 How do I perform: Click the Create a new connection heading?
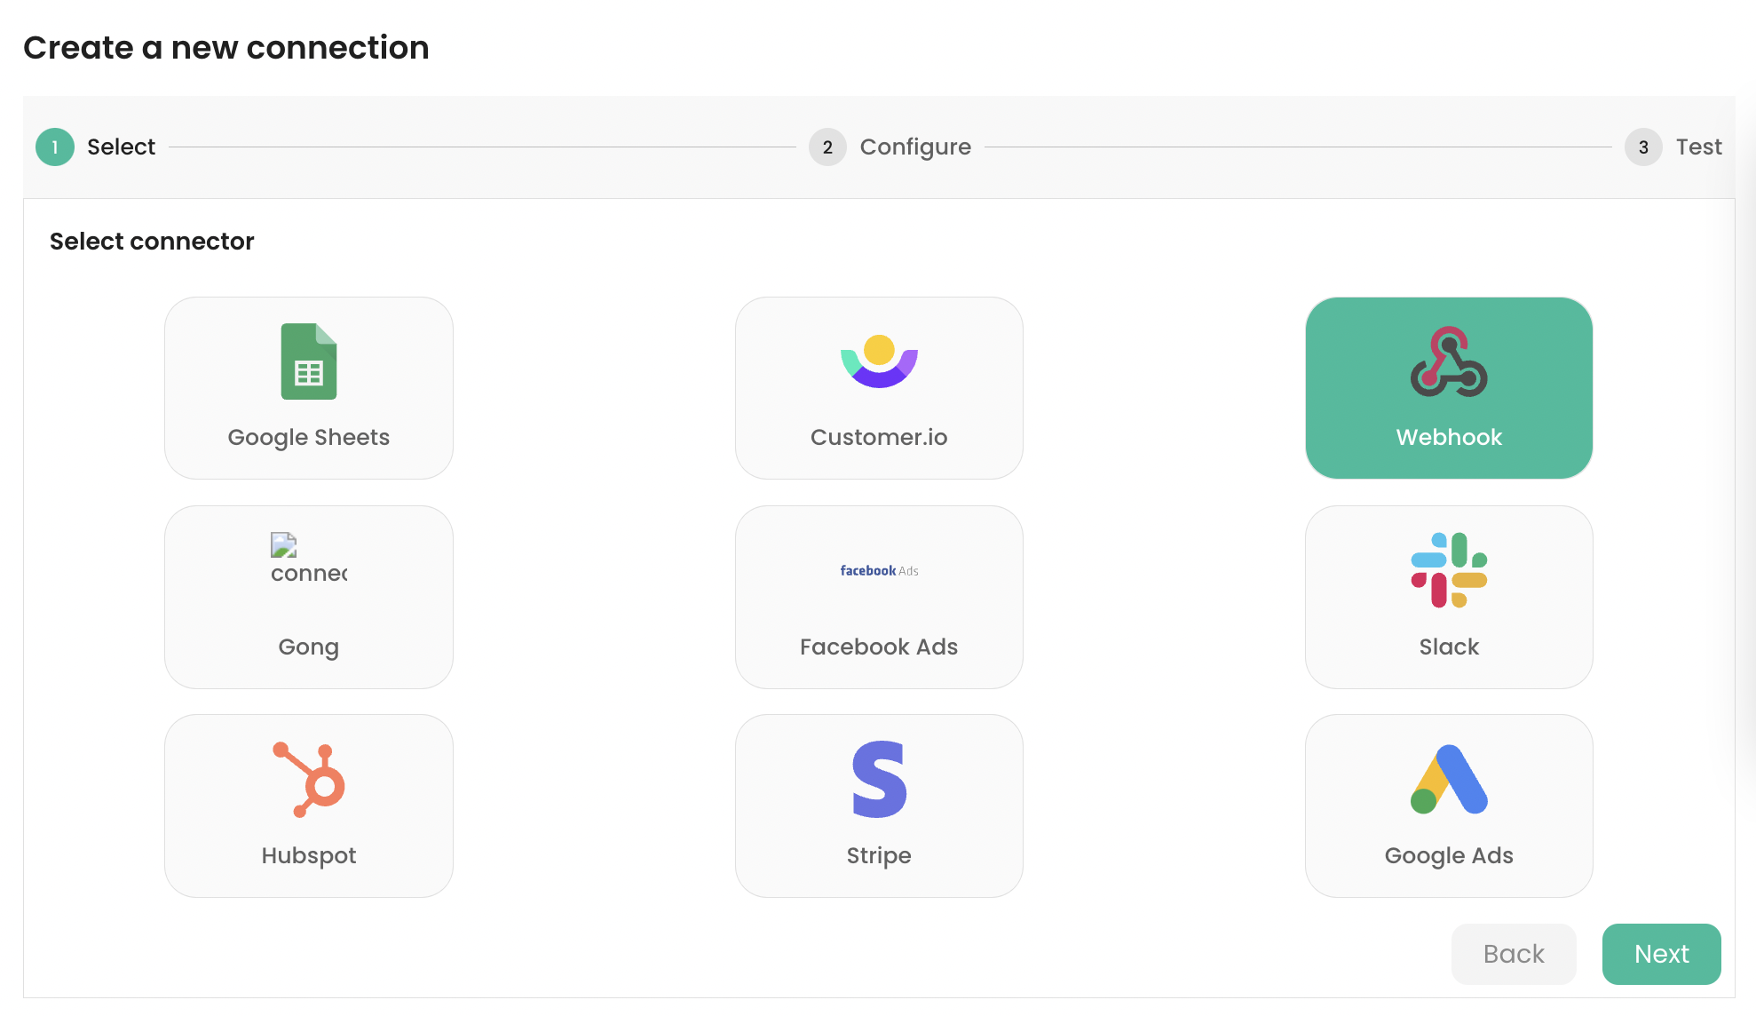pyautogui.click(x=226, y=47)
